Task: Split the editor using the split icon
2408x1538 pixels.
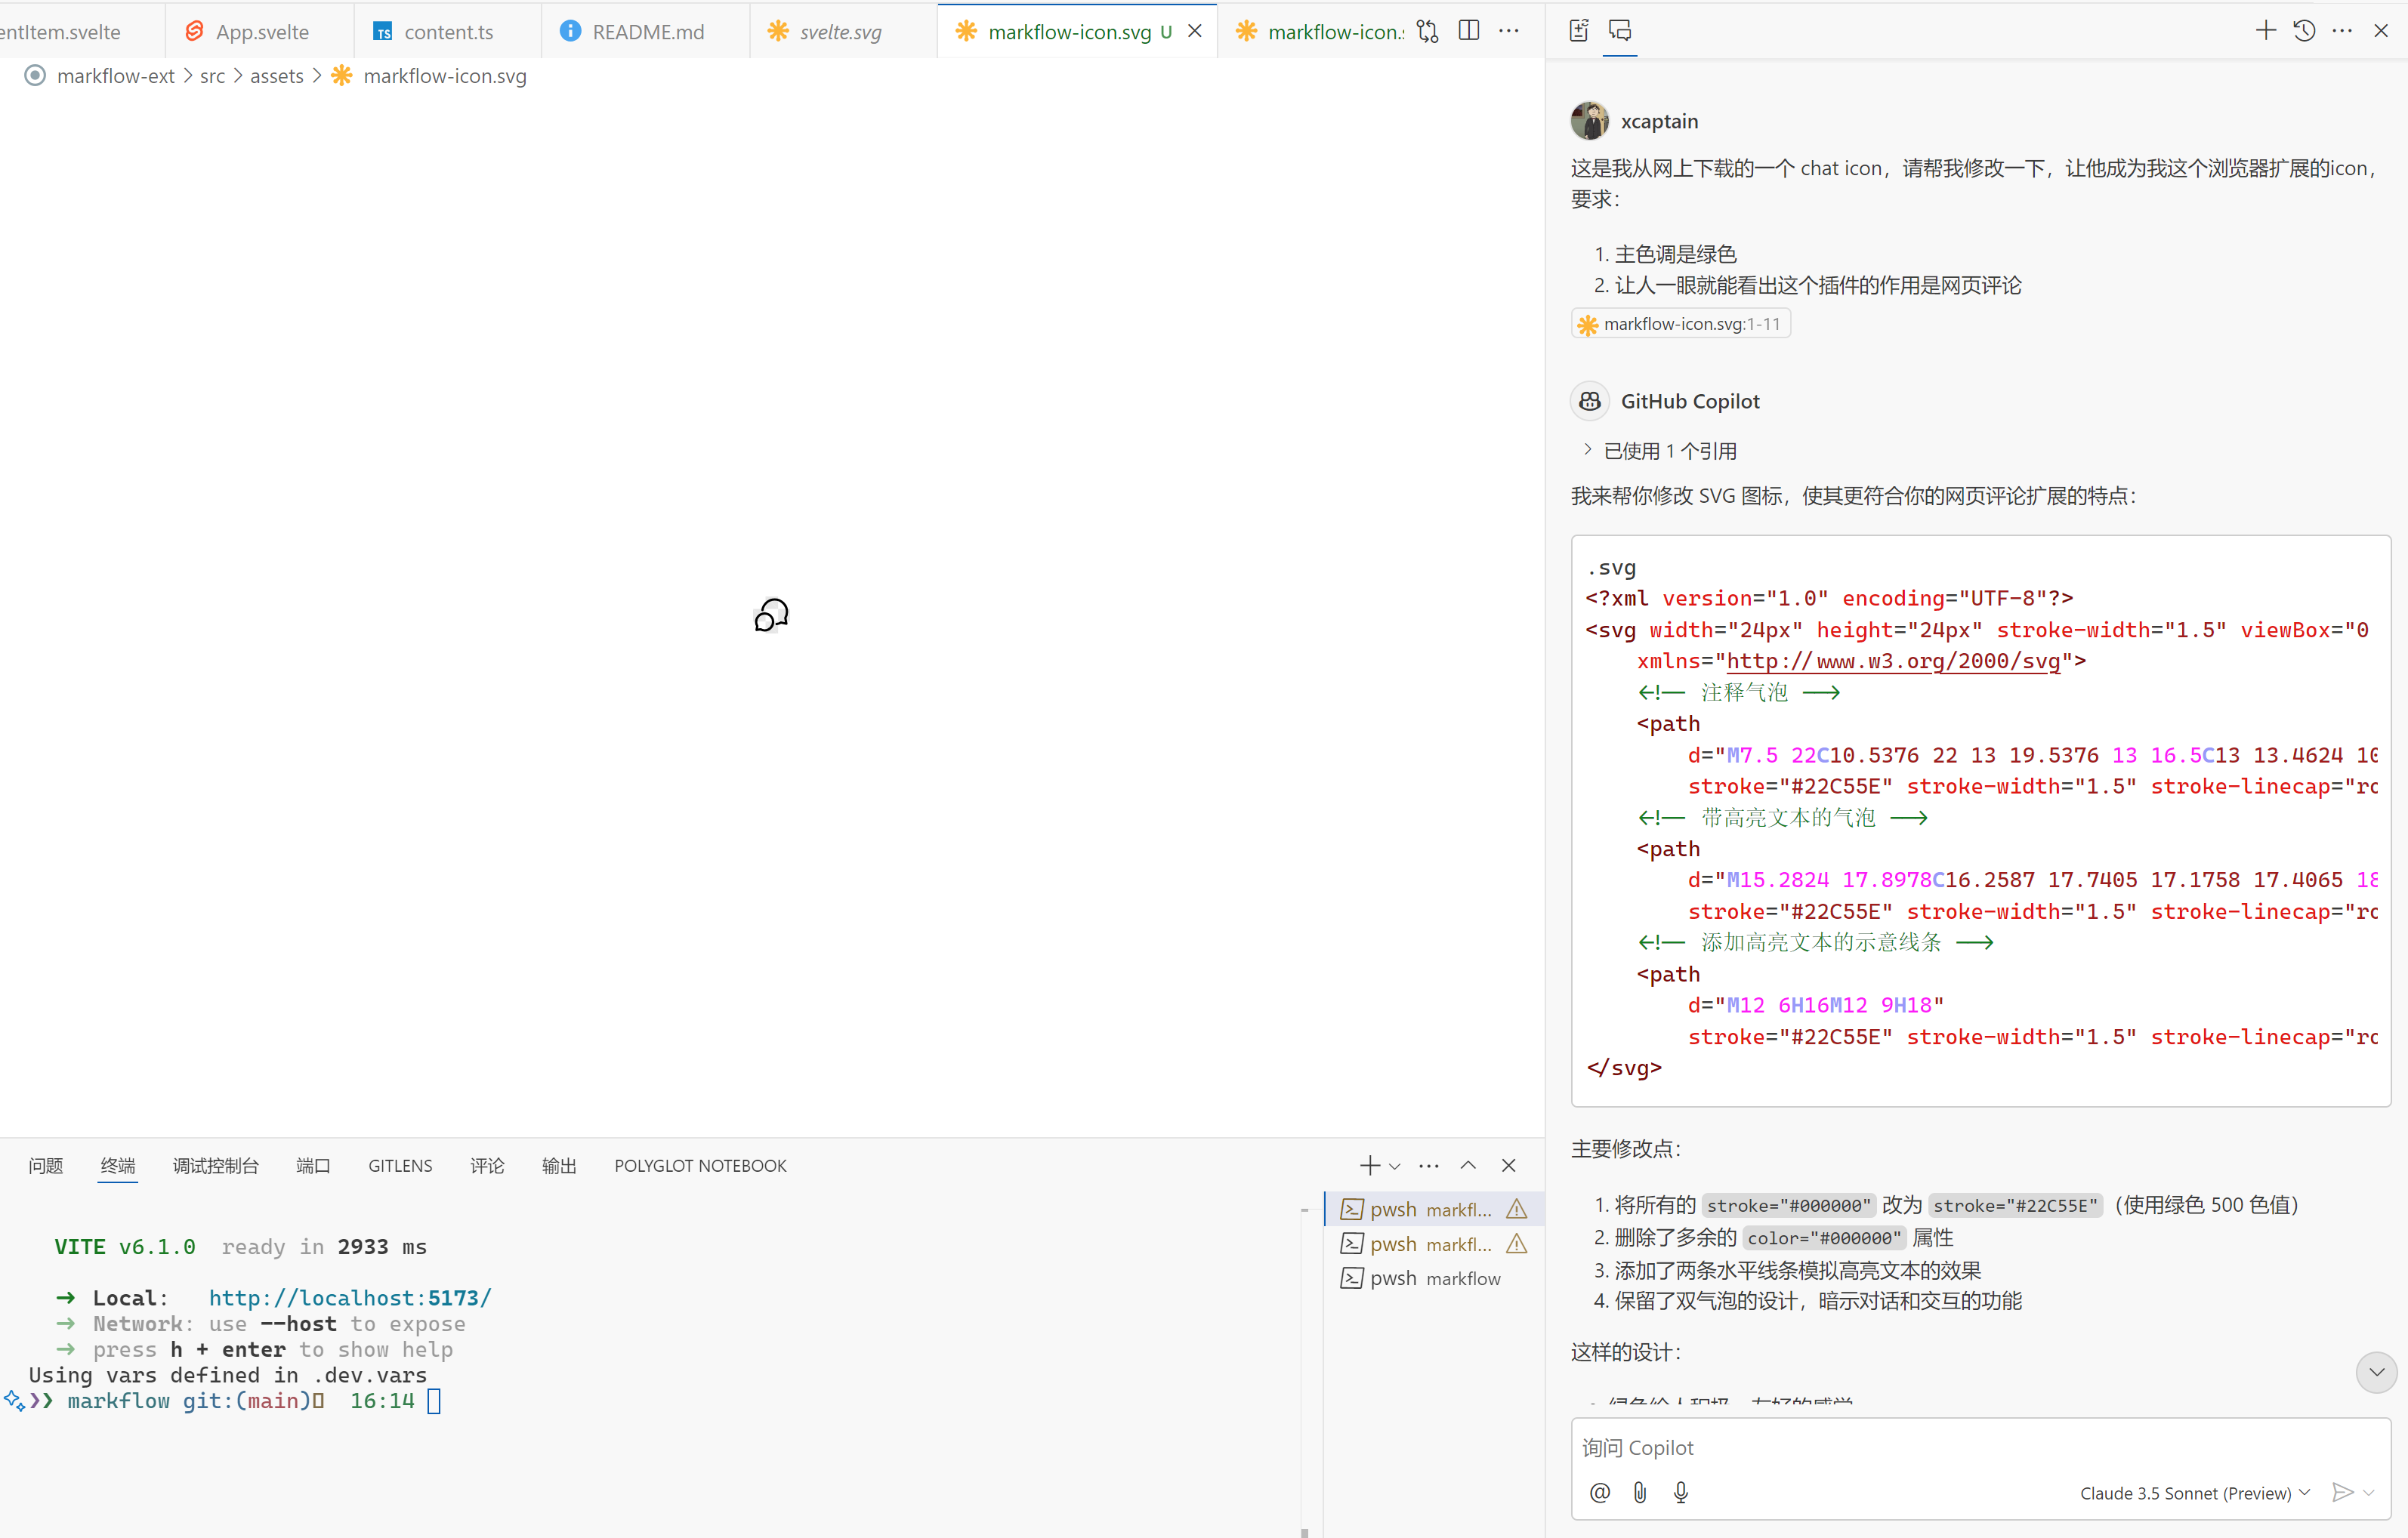Action: click(x=1468, y=31)
